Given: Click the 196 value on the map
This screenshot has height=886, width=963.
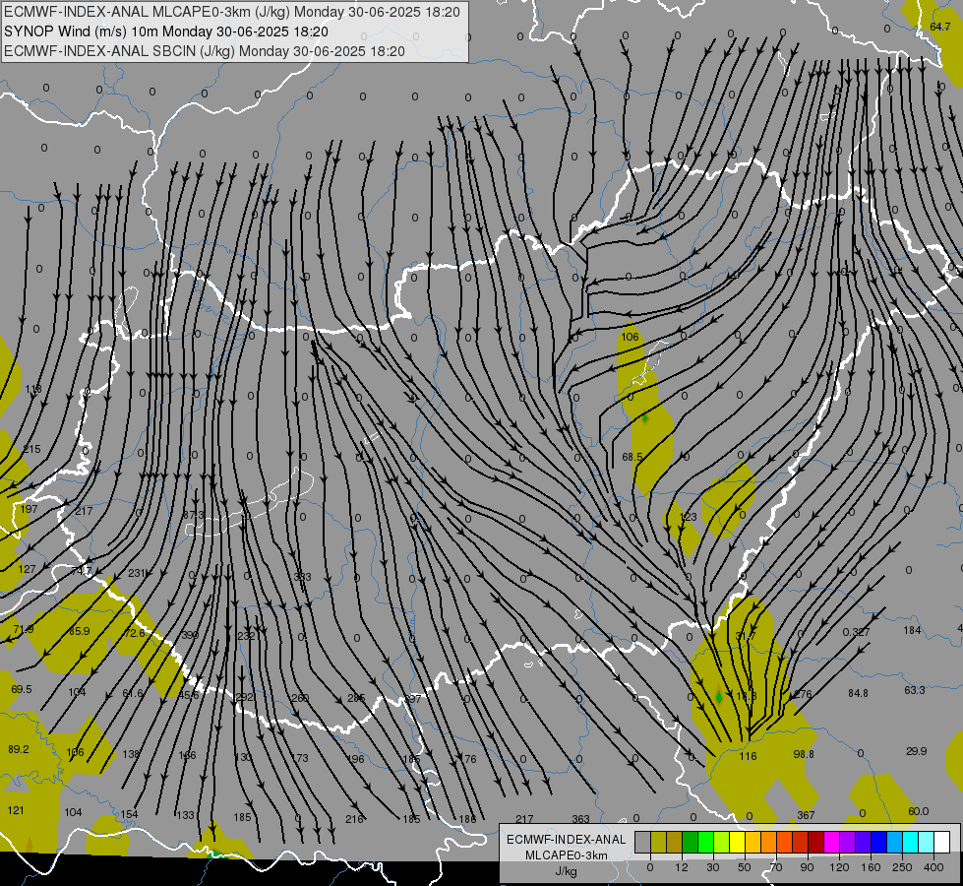Looking at the screenshot, I should coord(356,759).
